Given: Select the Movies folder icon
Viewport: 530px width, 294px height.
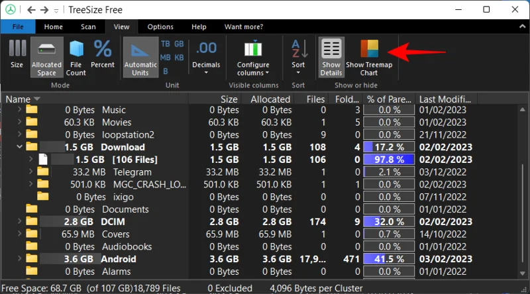Looking at the screenshot, I should pos(32,122).
